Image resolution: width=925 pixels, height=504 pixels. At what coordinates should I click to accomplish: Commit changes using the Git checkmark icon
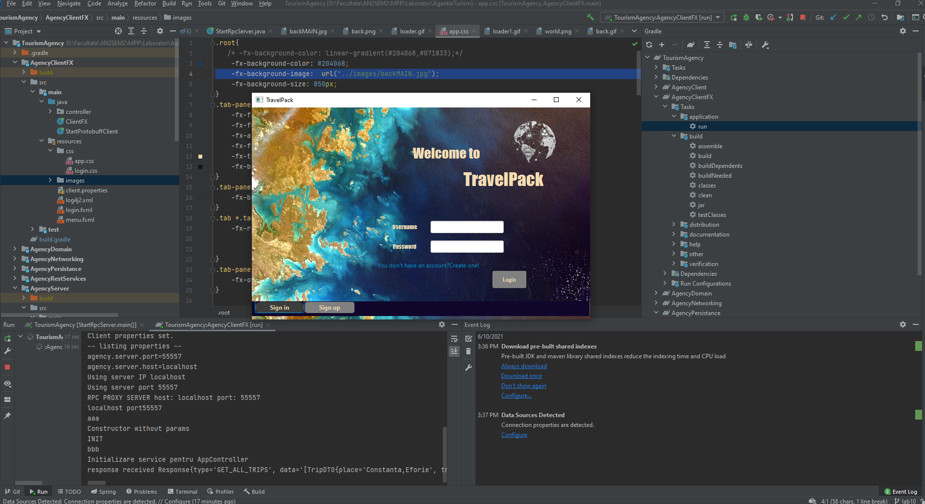846,17
